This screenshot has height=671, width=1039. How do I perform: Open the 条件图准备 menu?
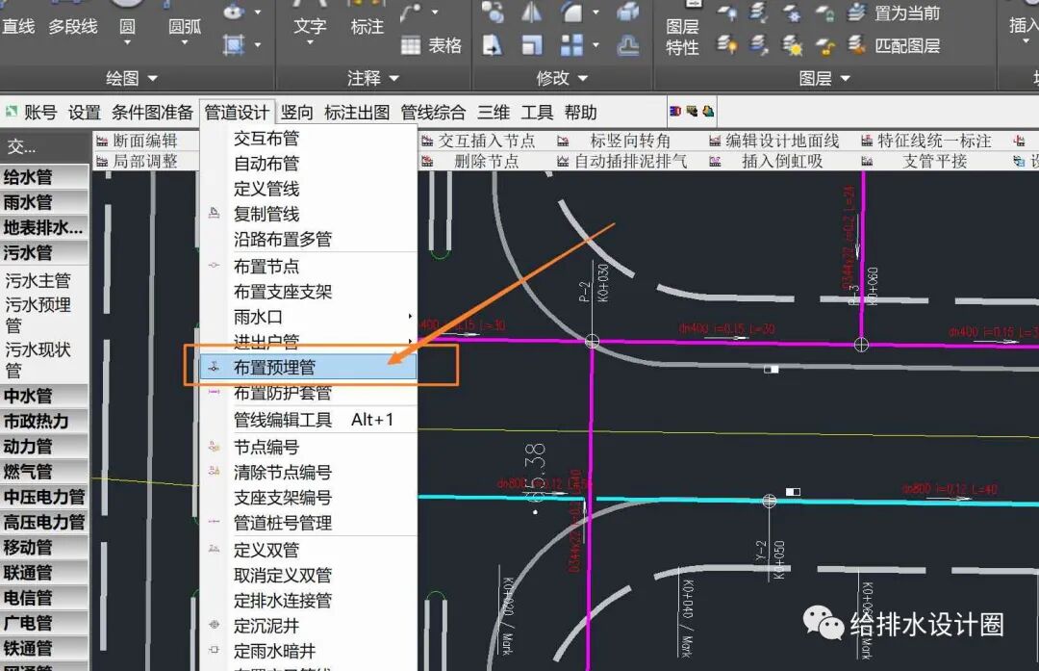click(152, 112)
